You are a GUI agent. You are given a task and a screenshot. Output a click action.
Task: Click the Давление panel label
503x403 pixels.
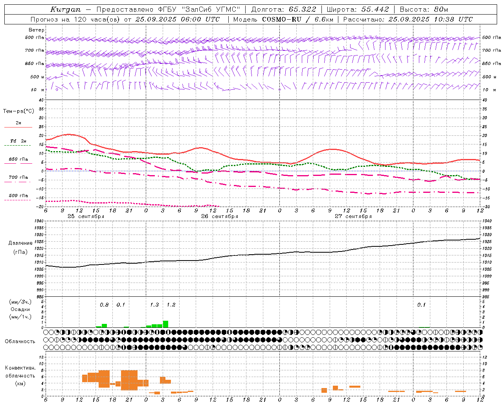(x=20, y=243)
